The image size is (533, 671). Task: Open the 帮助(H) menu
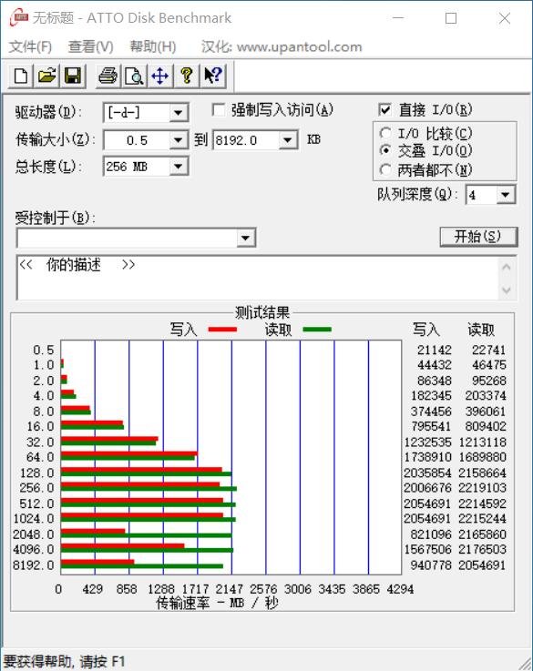coord(153,46)
